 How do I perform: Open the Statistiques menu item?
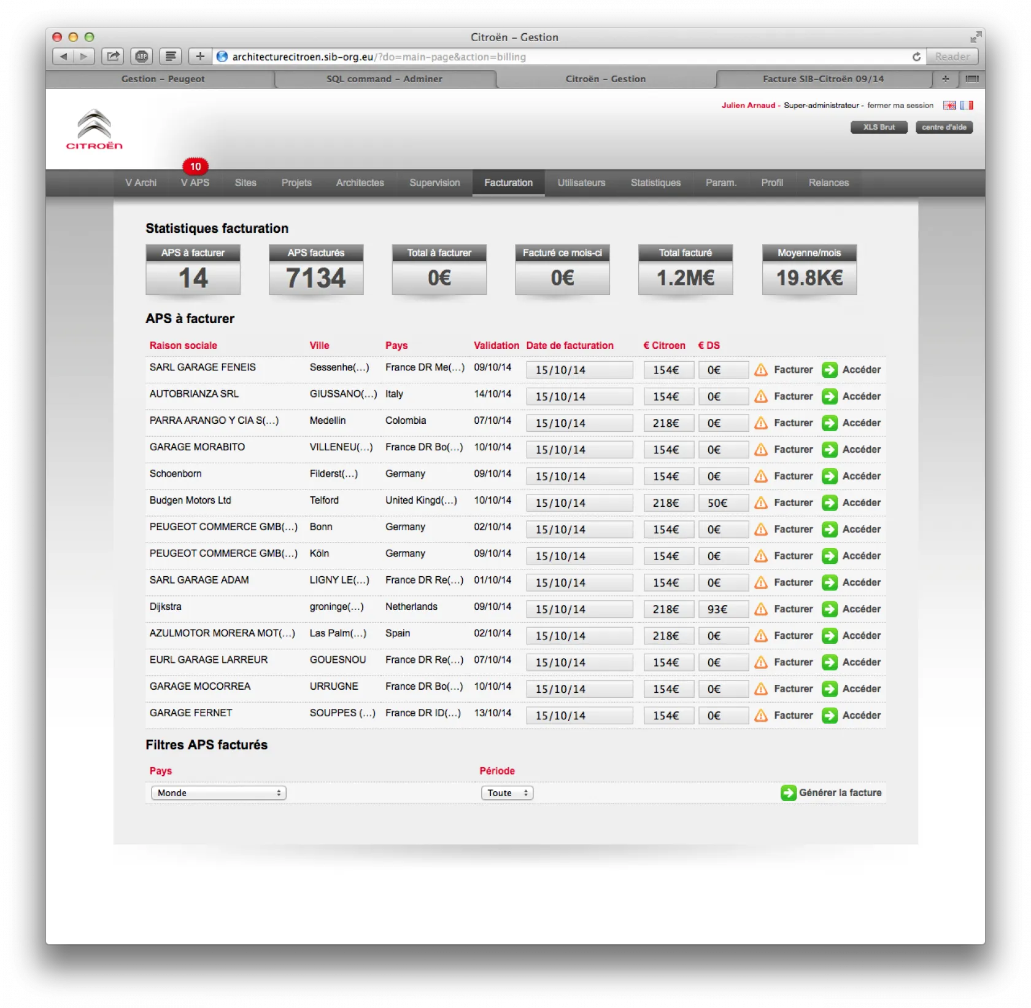(x=655, y=183)
